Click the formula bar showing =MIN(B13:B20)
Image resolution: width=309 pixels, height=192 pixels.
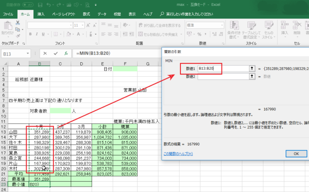[x=117, y=53]
